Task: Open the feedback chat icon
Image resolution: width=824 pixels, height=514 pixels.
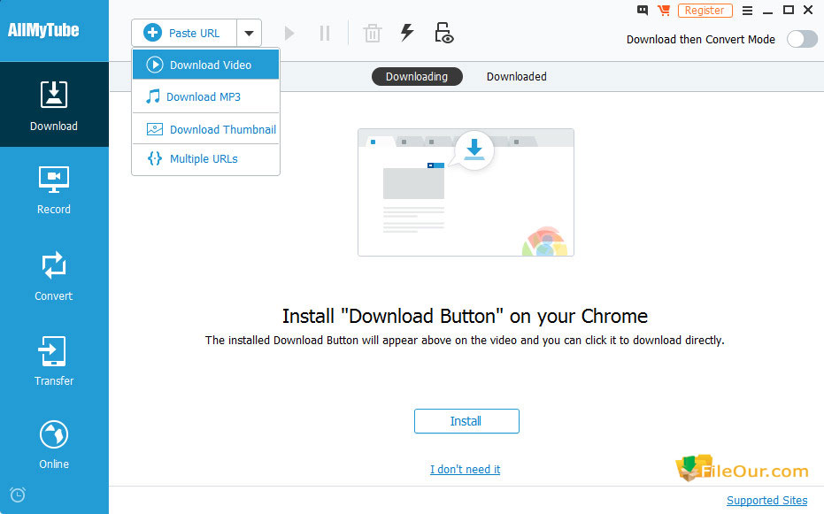Action: (x=643, y=10)
